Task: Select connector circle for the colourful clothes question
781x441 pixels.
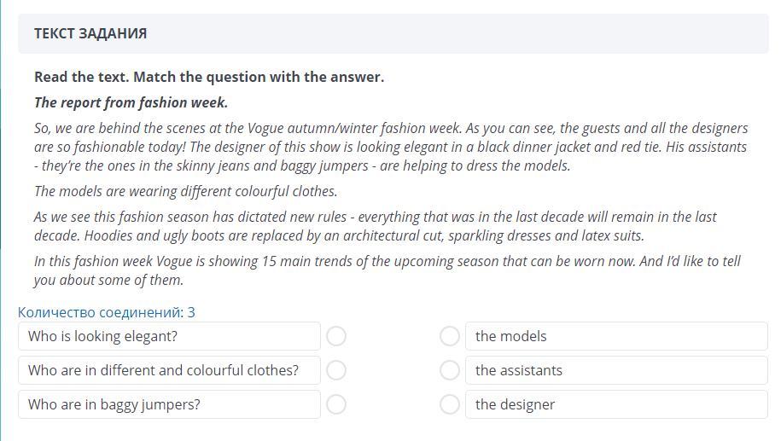Action: click(x=336, y=370)
